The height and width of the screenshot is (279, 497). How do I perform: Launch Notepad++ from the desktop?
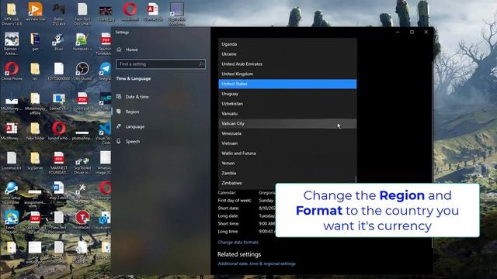point(82,42)
